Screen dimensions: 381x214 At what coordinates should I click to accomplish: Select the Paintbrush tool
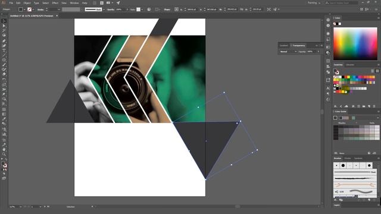pyautogui.click(x=4, y=65)
